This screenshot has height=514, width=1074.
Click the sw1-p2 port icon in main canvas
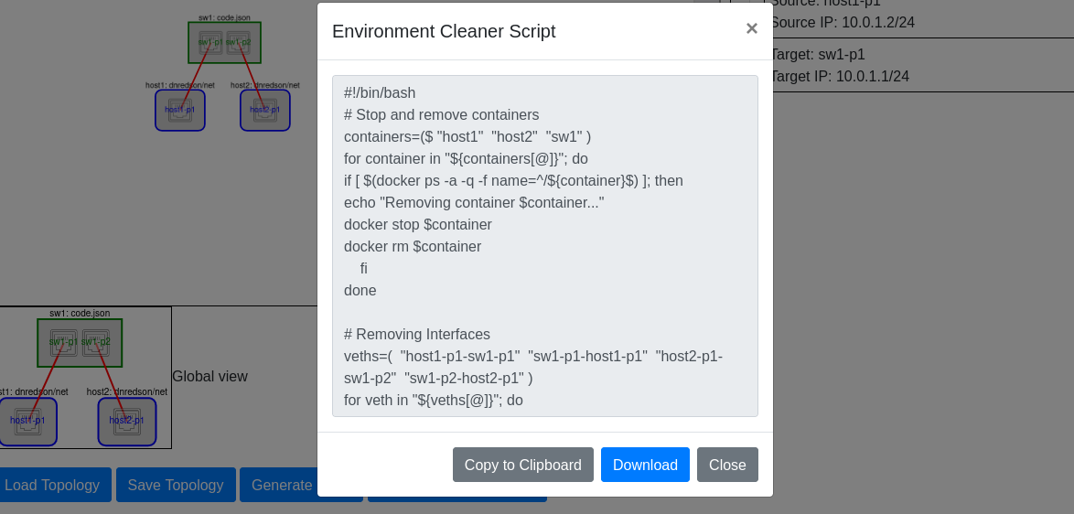pyautogui.click(x=238, y=42)
